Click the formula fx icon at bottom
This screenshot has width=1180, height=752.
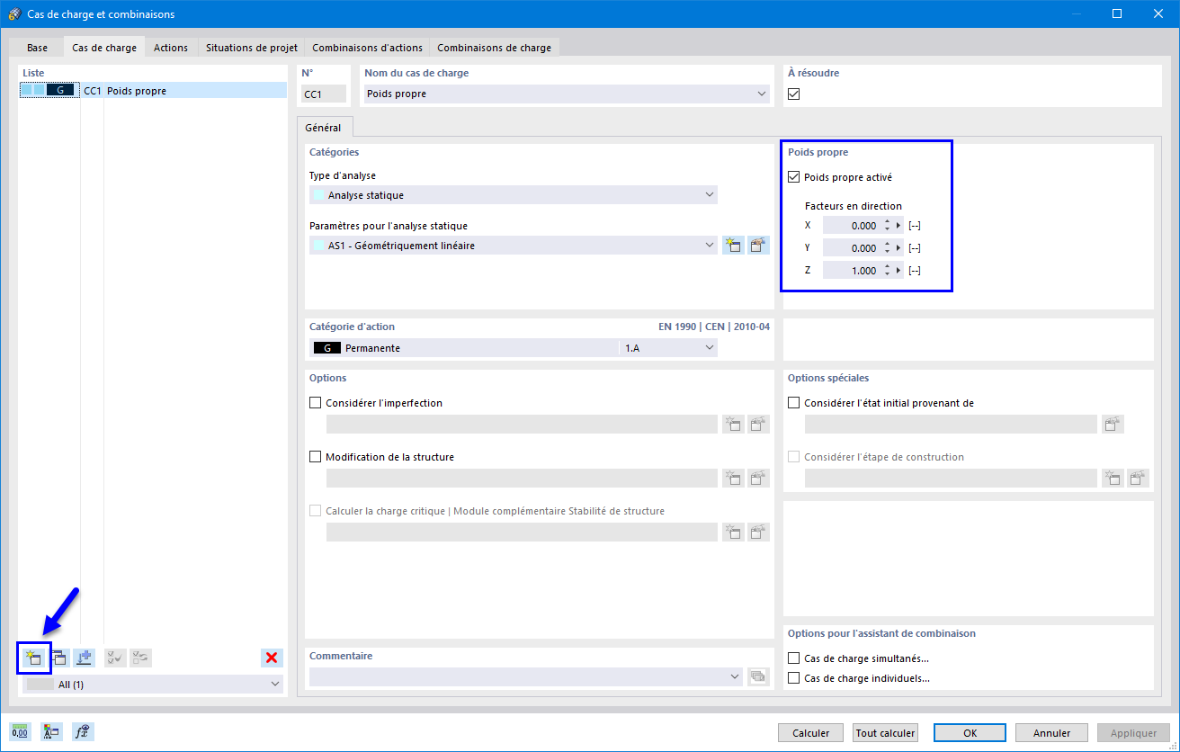coord(83,732)
